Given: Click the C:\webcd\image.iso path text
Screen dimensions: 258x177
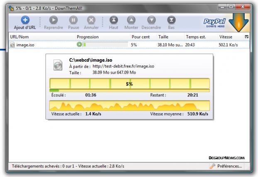Looking at the screenshot, I should [x=91, y=60].
